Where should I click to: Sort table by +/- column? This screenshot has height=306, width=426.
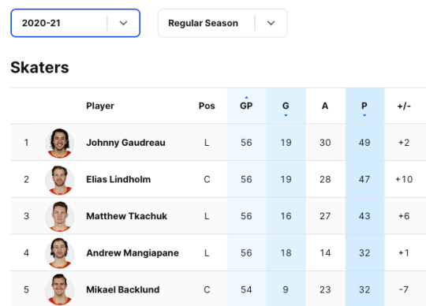[x=404, y=106]
